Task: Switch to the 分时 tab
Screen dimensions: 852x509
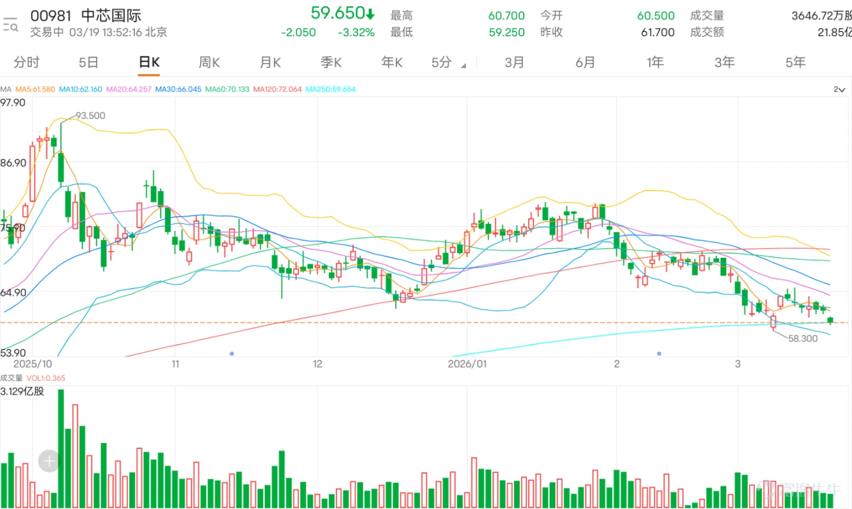Action: [26, 62]
